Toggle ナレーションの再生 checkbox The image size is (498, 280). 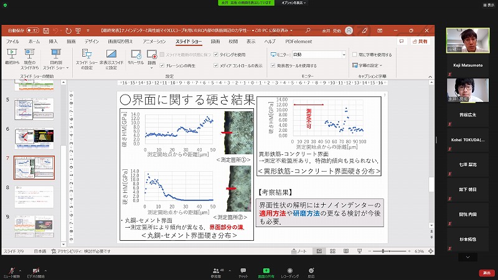(162, 65)
